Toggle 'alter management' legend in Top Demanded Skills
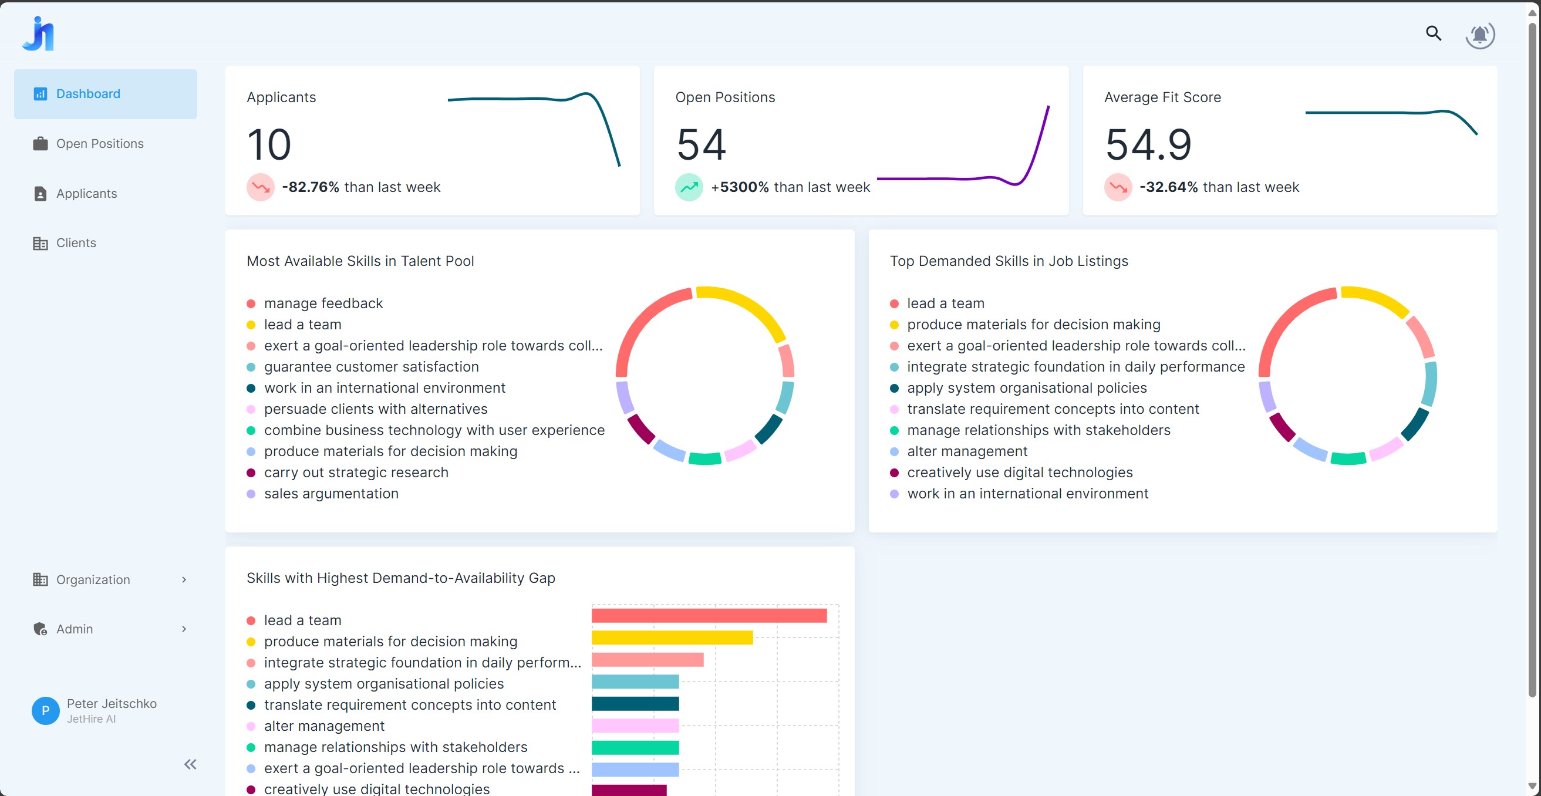The width and height of the screenshot is (1541, 796). pyautogui.click(x=967, y=451)
